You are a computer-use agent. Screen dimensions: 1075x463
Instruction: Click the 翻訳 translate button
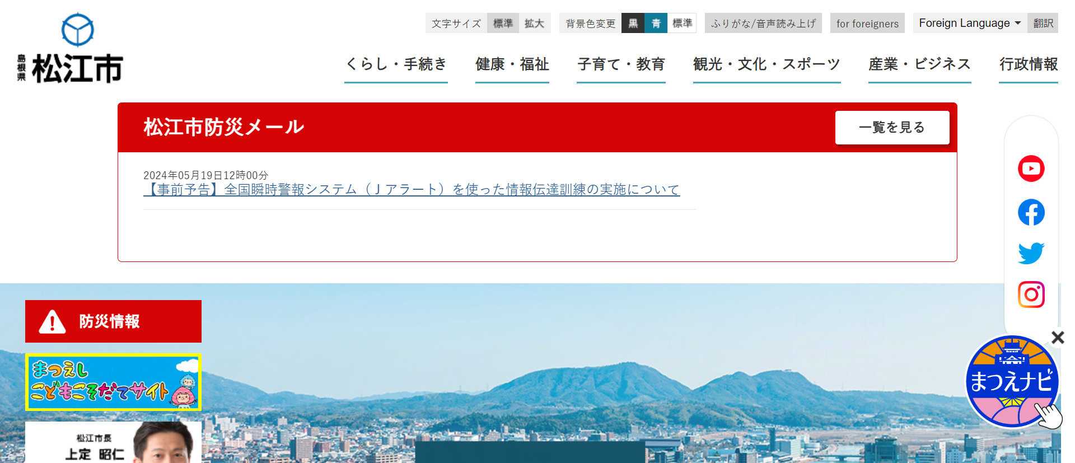click(1043, 23)
